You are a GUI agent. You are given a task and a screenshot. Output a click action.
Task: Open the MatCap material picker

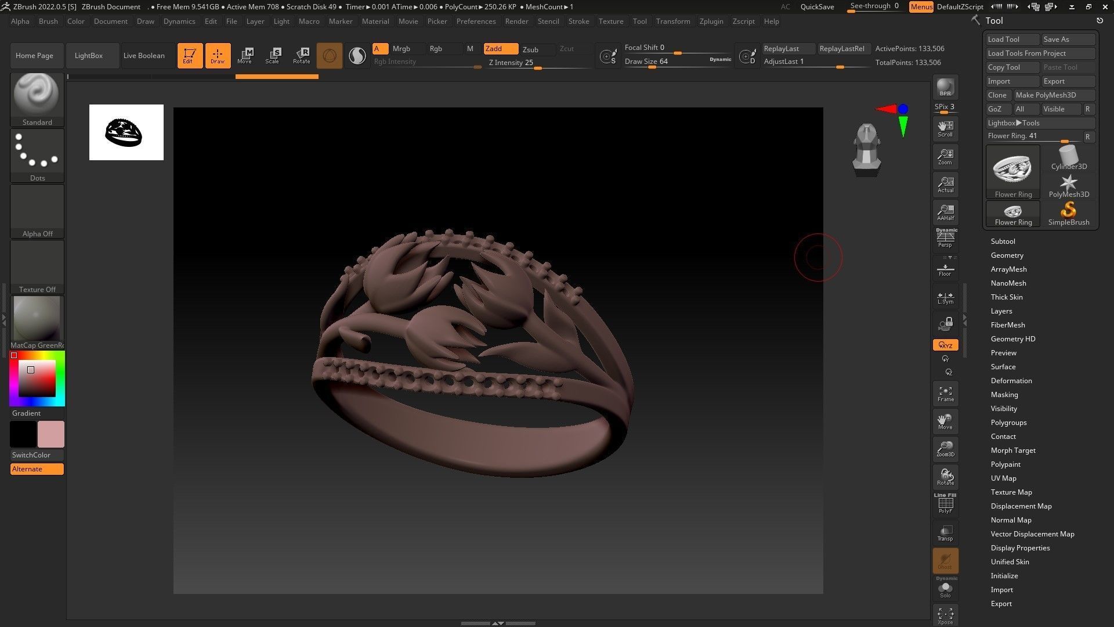(x=37, y=322)
